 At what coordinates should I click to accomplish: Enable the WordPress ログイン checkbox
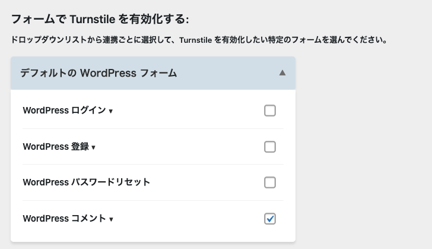coord(270,111)
